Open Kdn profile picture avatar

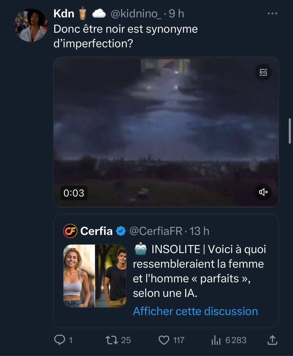pyautogui.click(x=30, y=25)
